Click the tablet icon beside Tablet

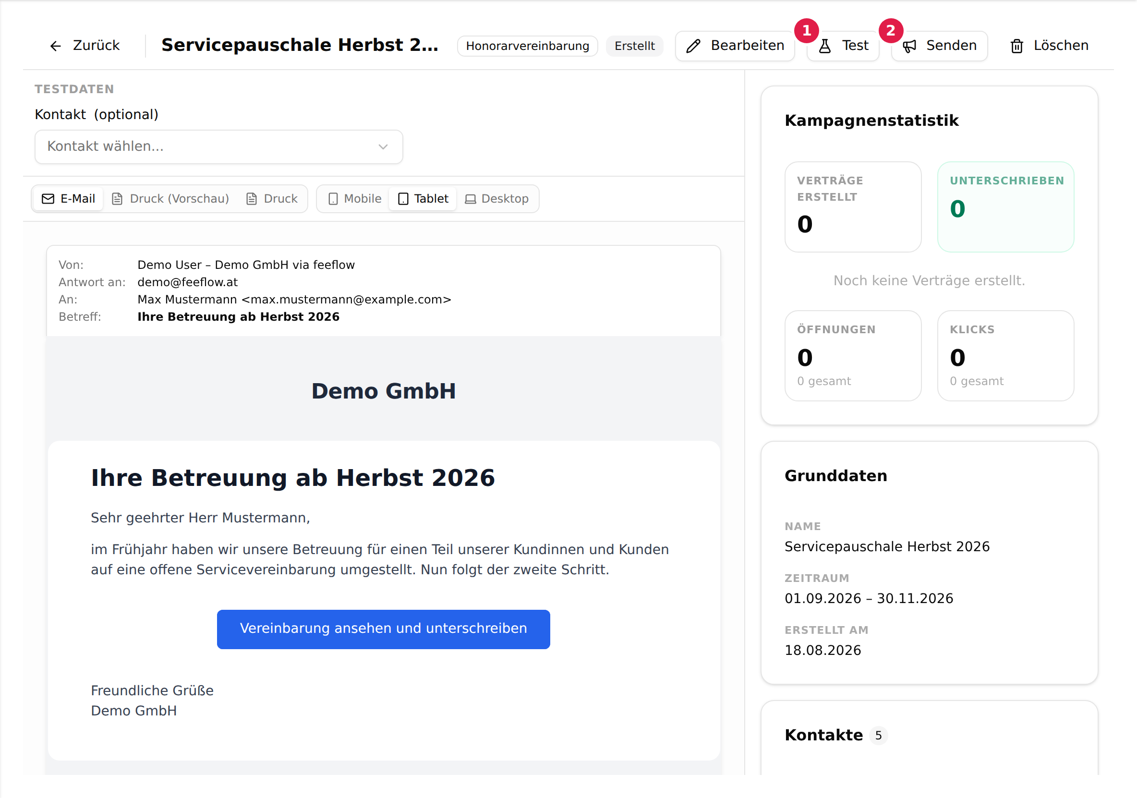point(404,199)
